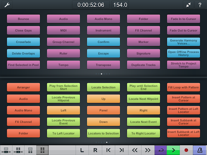Tap the orange FX Channel button
Screen dimensions: 207x155
coord(23,122)
